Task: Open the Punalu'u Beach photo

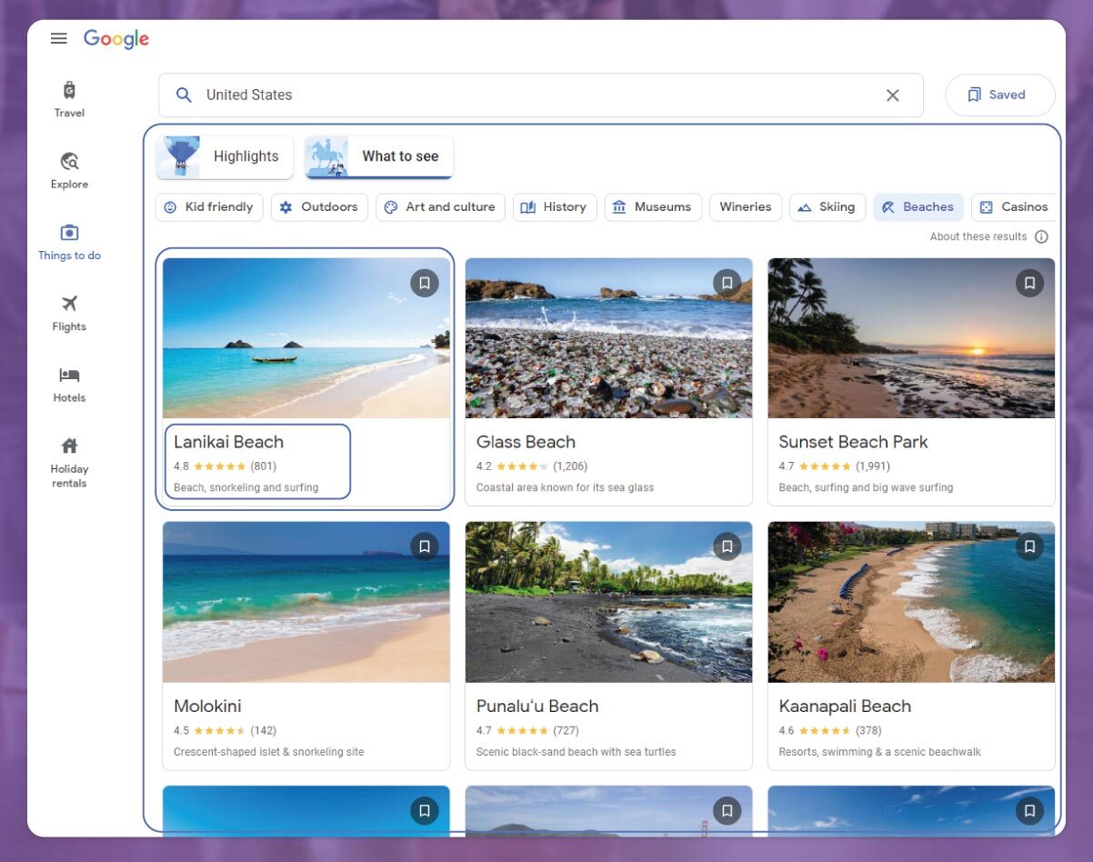Action: pos(608,602)
